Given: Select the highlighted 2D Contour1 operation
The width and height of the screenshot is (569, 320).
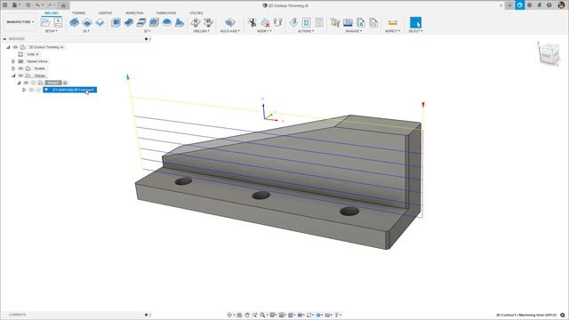Looking at the screenshot, I should (69, 90).
